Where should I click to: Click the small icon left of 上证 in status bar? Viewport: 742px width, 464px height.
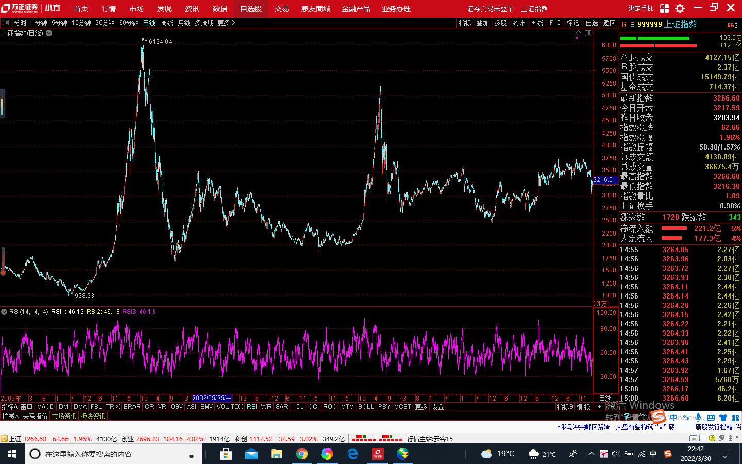(x=4, y=439)
